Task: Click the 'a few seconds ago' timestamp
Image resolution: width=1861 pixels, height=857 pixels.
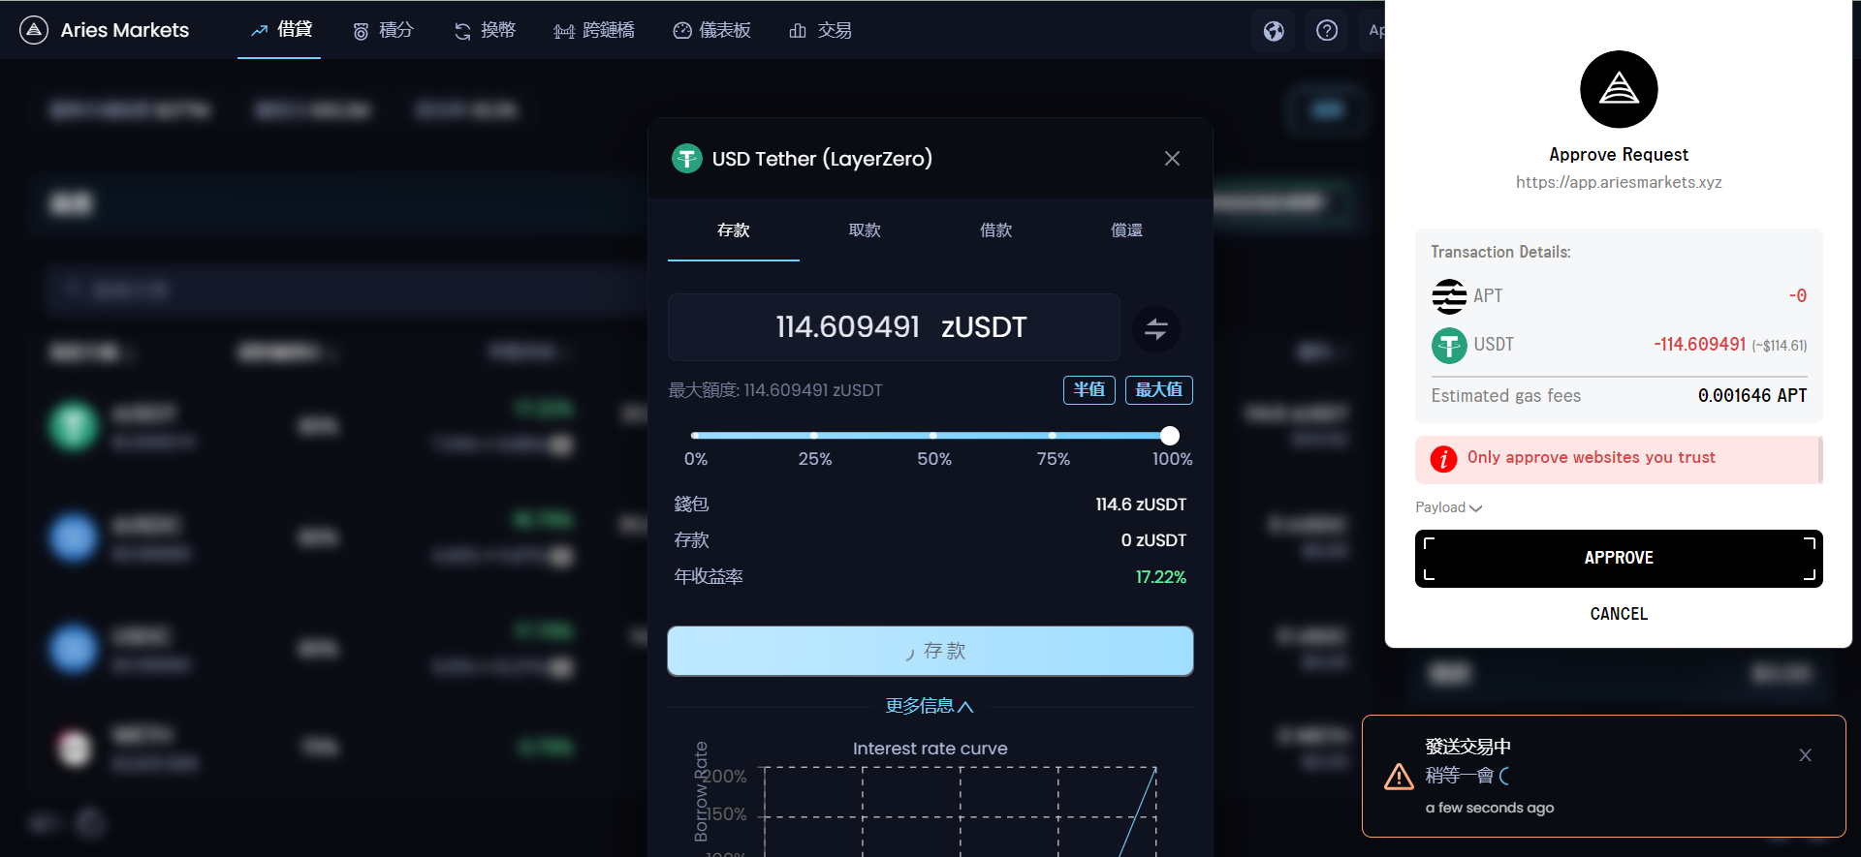Action: point(1490,808)
